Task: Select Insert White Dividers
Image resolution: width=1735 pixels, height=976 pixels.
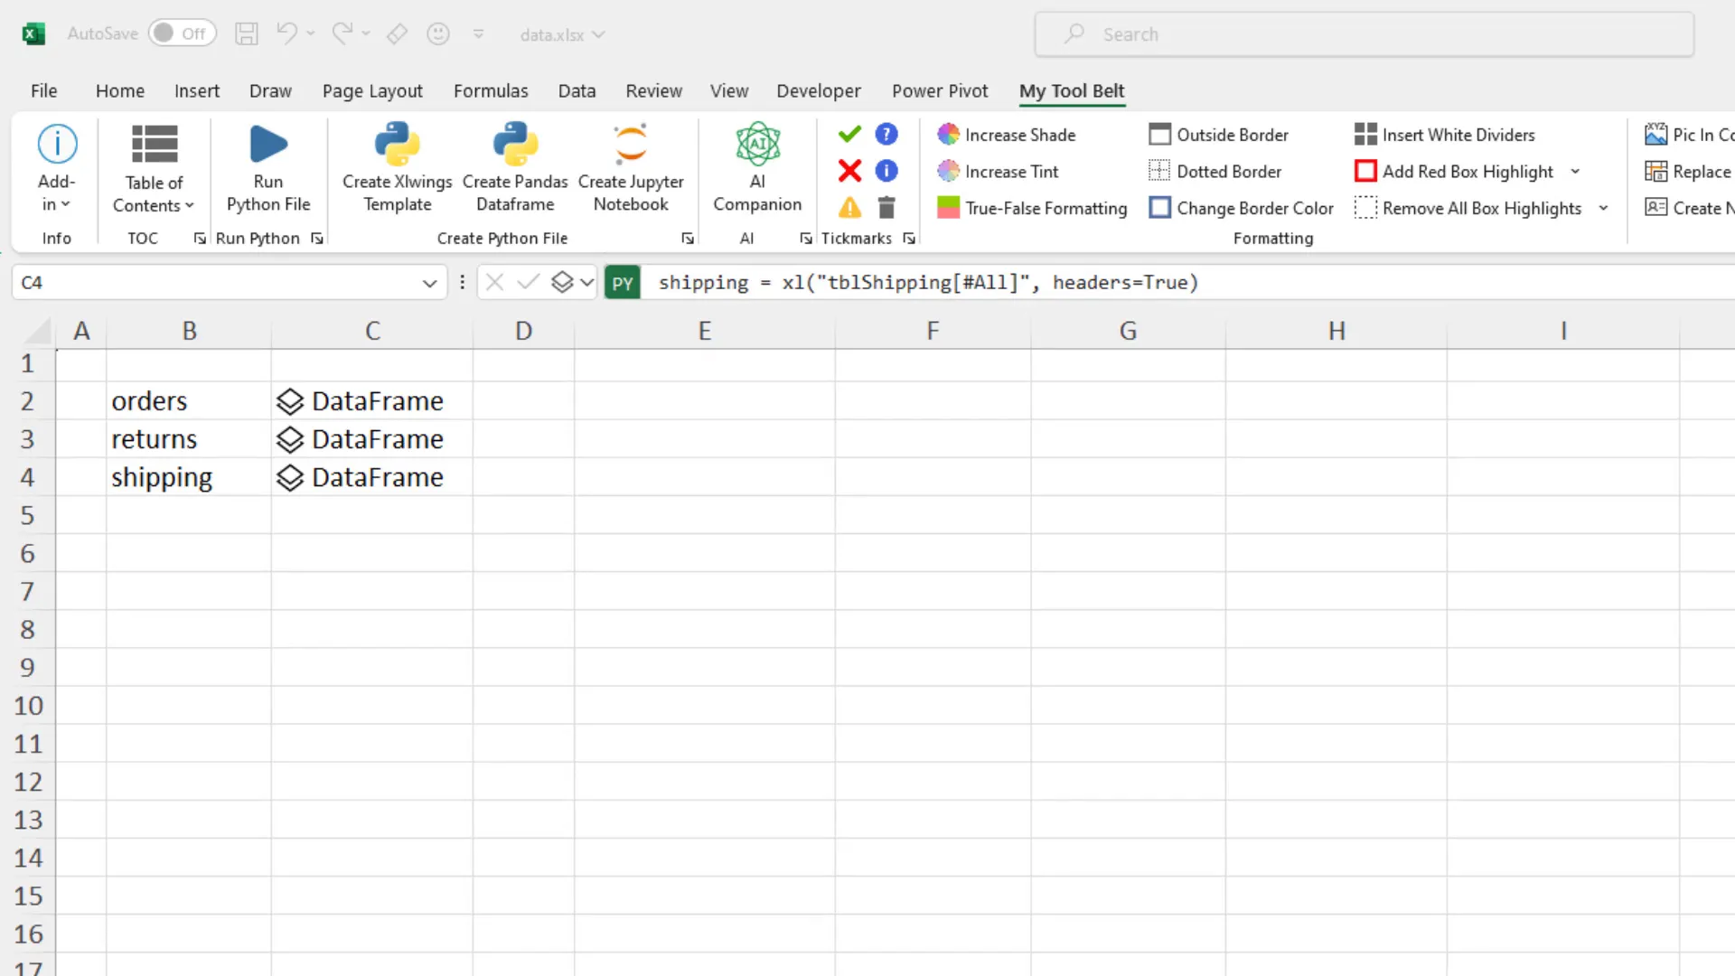Action: tap(1365, 134)
